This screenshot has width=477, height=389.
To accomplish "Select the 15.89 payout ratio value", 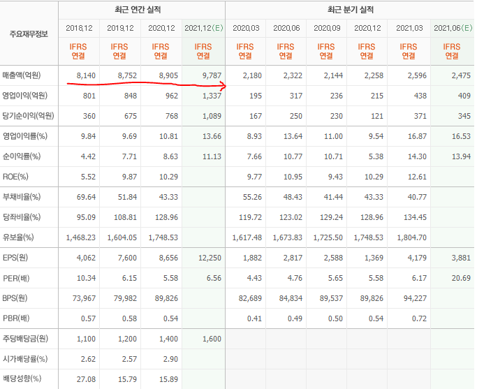I will pos(169,379).
